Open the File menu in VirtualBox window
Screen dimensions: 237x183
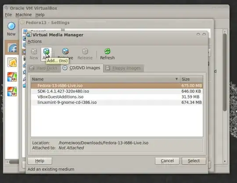(8, 15)
